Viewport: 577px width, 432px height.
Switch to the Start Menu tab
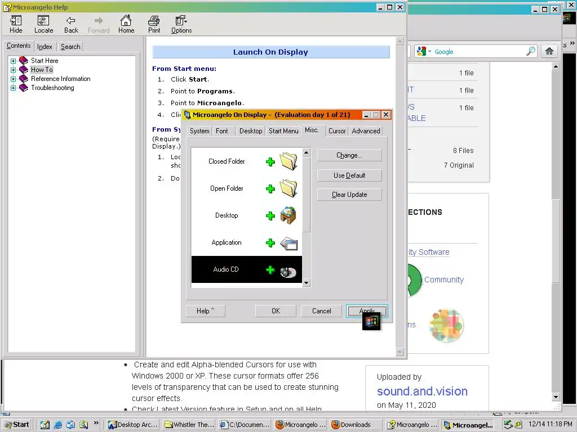(x=283, y=131)
